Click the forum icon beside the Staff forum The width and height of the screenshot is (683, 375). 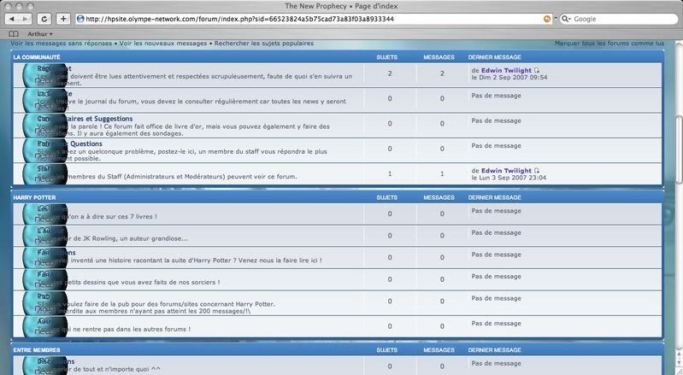(x=44, y=175)
